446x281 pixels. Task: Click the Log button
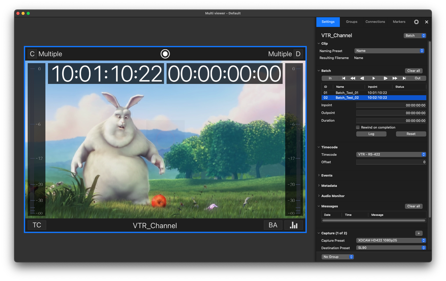click(x=371, y=134)
